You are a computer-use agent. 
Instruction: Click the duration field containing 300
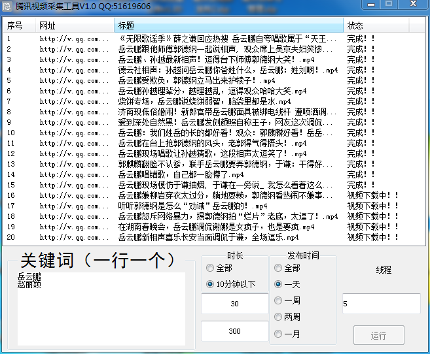tap(235, 331)
